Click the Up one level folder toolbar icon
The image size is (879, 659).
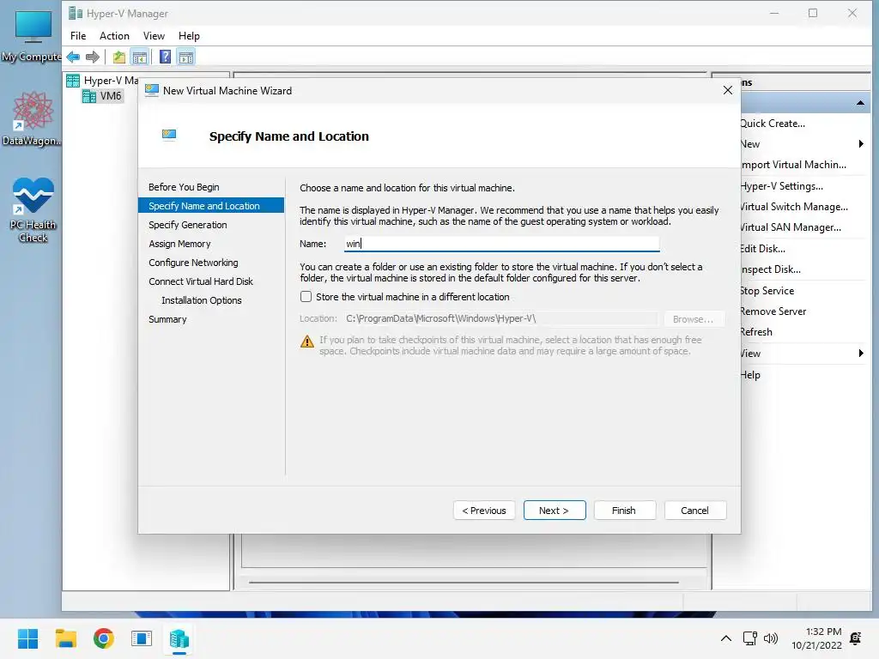coord(118,57)
